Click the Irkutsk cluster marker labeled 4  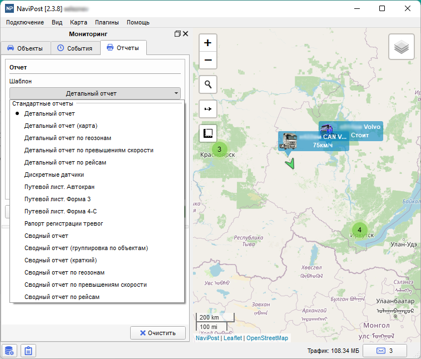point(359,230)
